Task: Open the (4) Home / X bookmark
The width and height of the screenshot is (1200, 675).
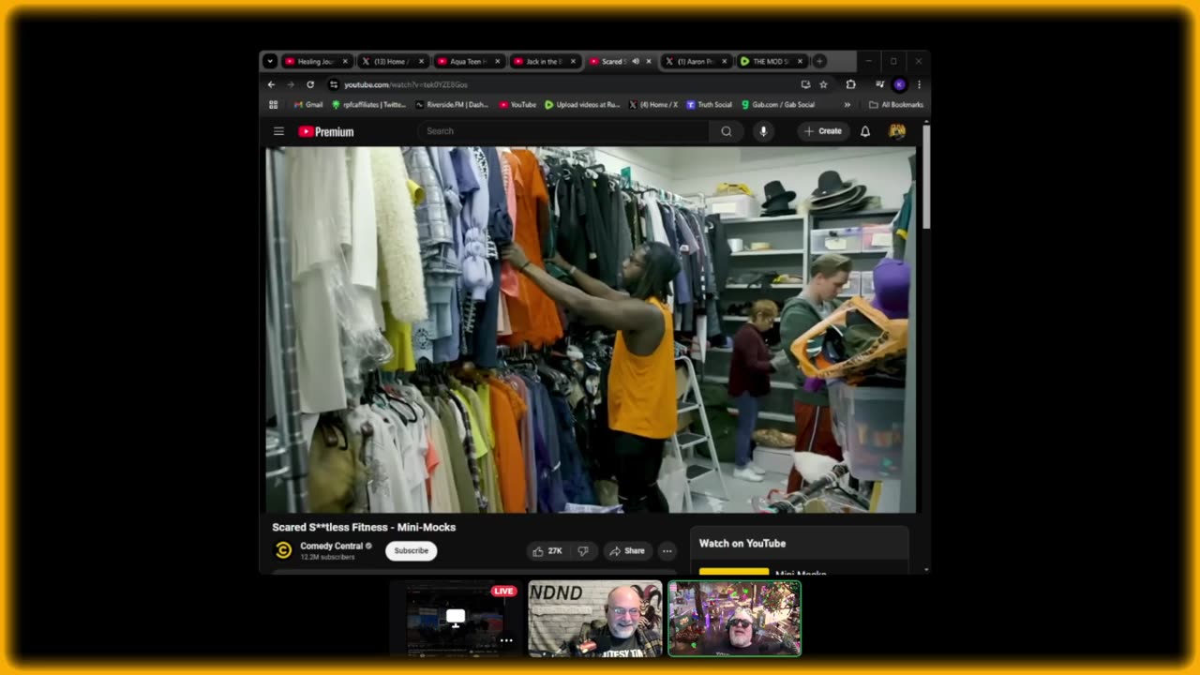Action: point(653,105)
